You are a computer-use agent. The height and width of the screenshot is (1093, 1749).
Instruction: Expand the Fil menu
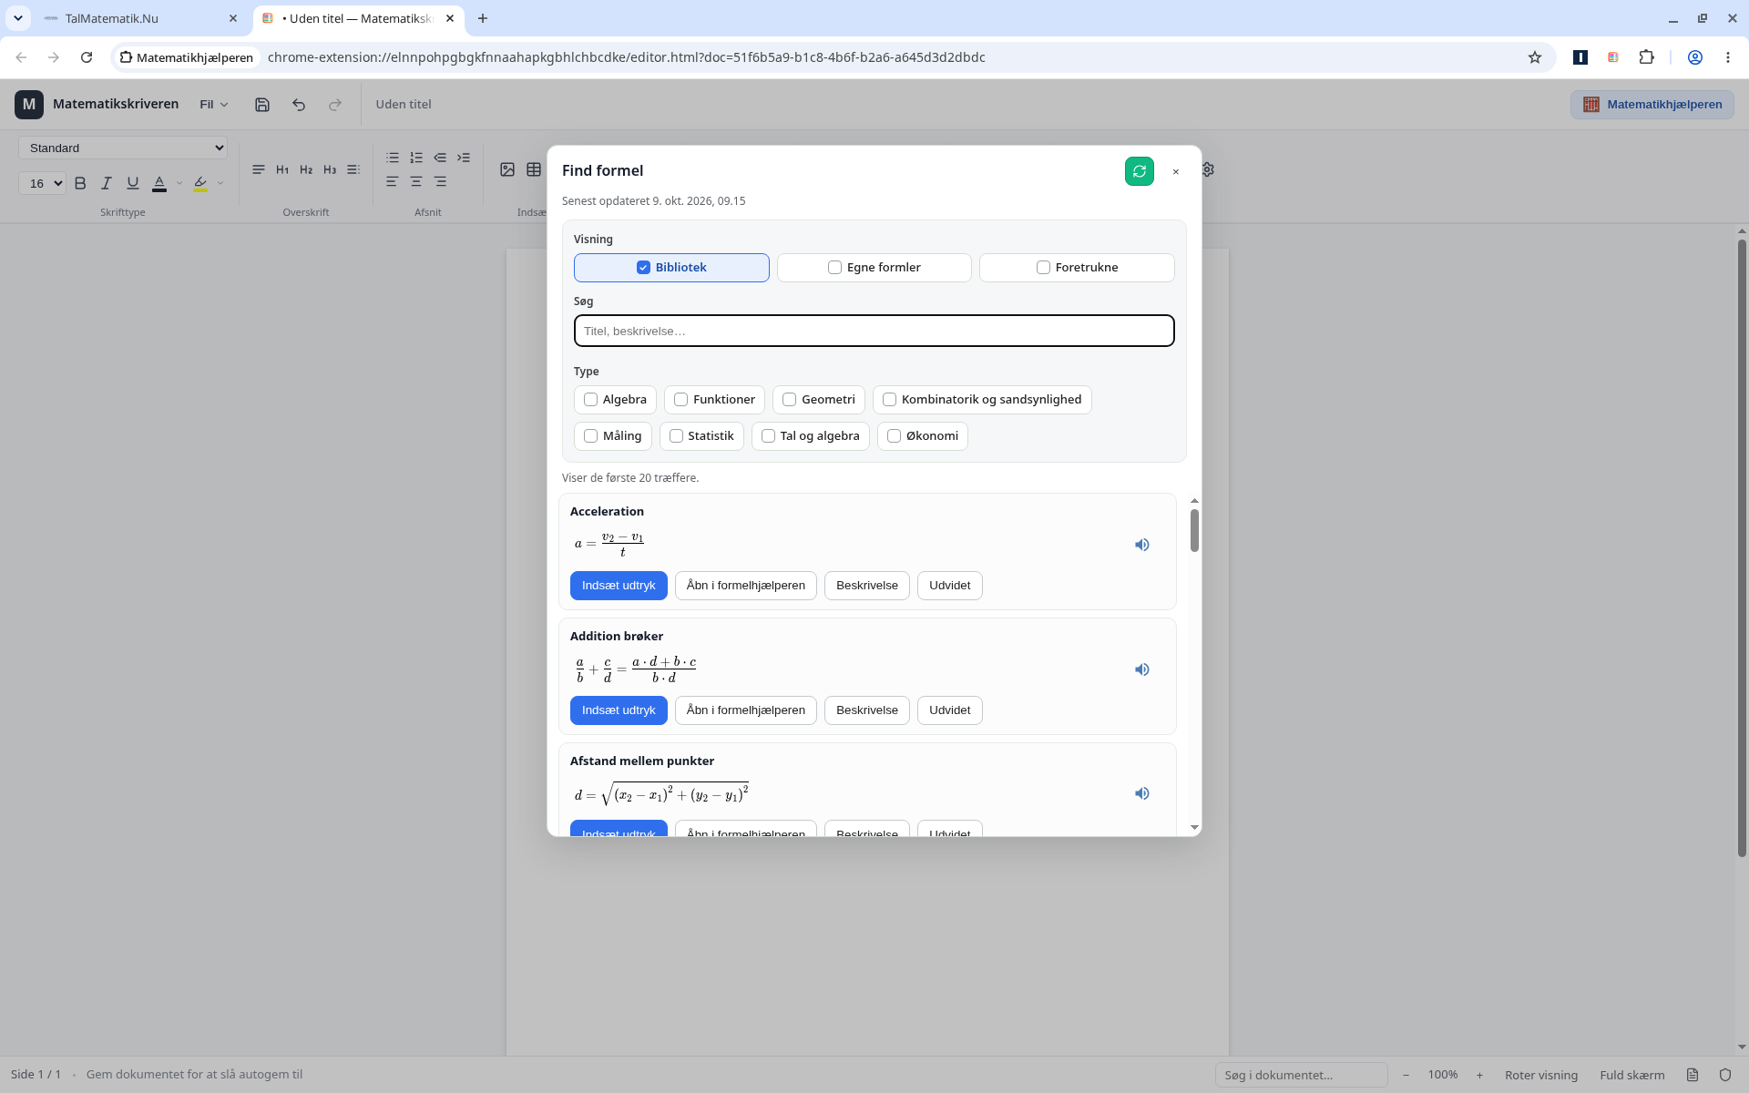(x=214, y=105)
